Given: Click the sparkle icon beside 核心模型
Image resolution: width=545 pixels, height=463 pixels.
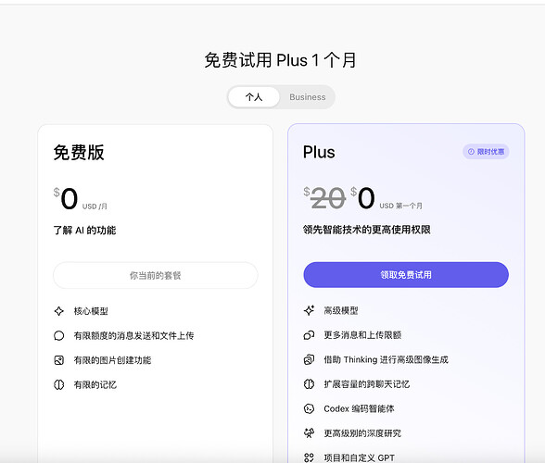Looking at the screenshot, I should 59,311.
